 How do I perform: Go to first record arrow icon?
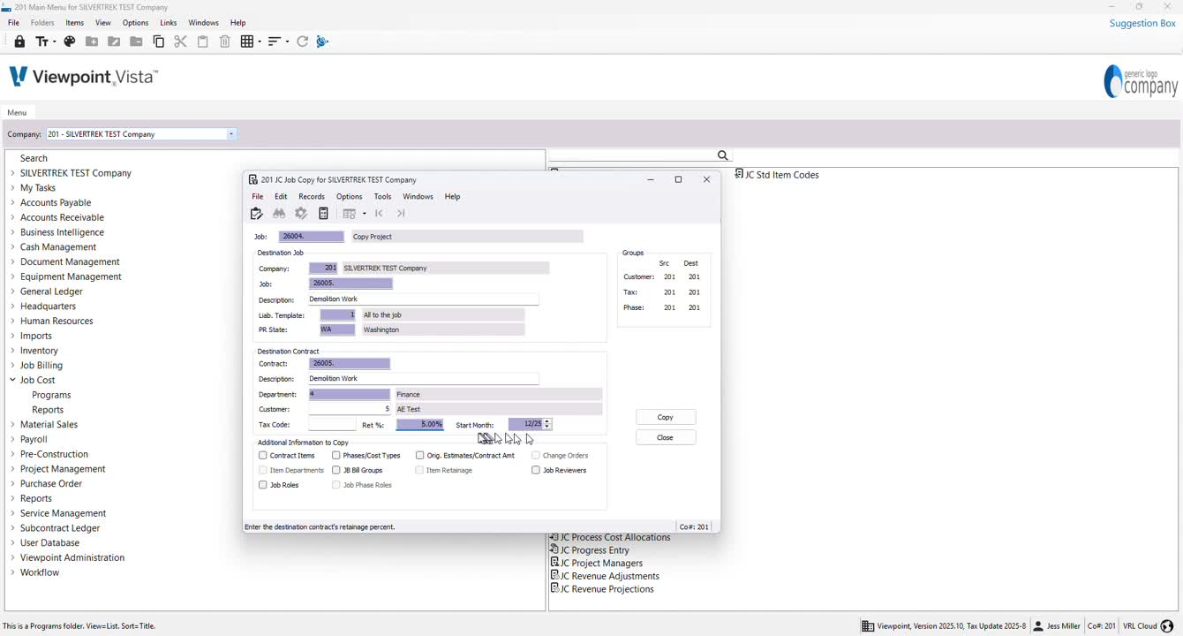tap(379, 213)
